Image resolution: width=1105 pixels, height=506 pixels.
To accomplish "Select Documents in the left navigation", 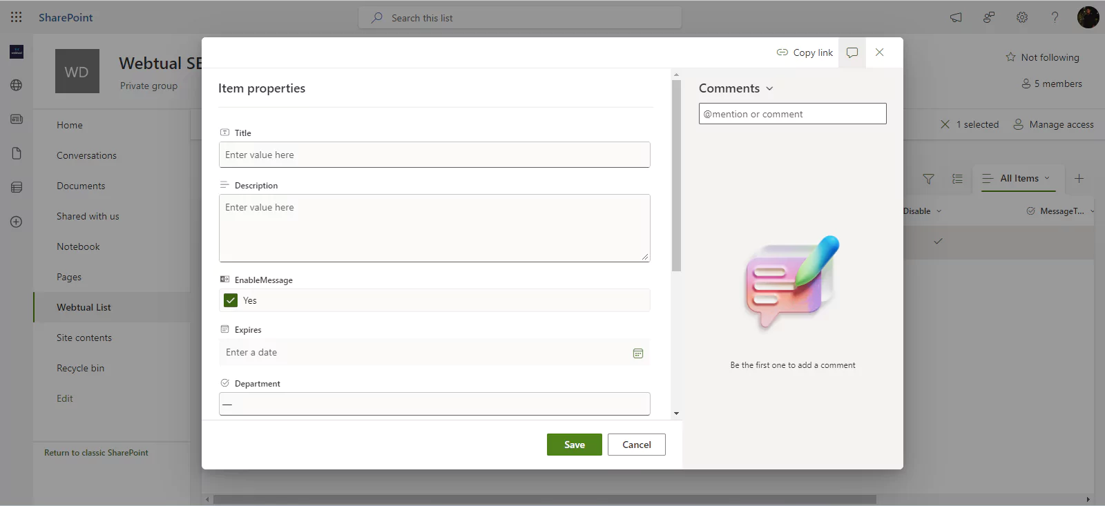I will pos(81,186).
